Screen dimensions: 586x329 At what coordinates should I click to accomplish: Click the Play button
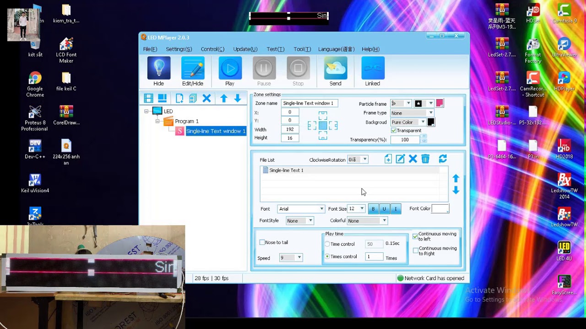coord(230,72)
